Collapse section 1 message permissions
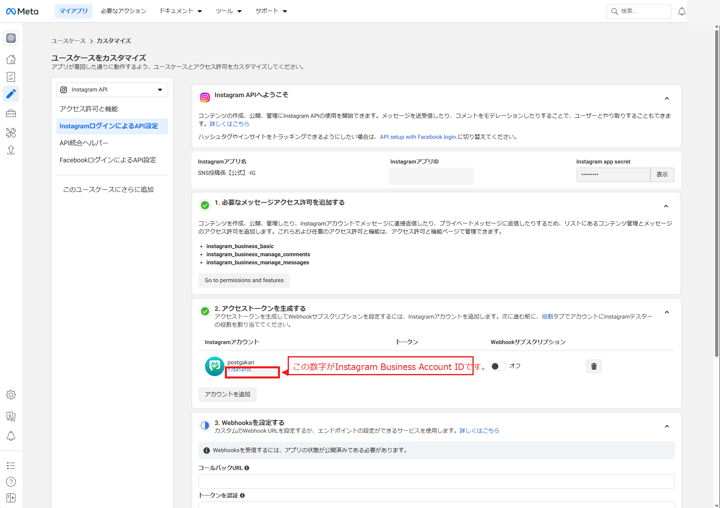 [x=666, y=206]
